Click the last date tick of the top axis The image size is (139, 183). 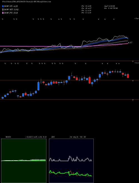[114, 19]
